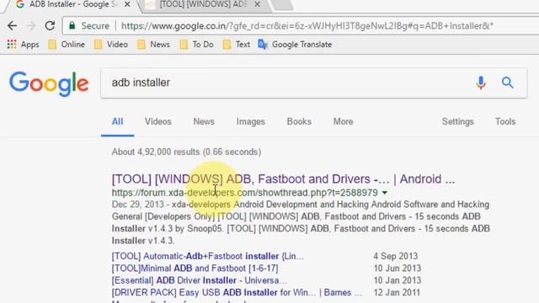Open the Video bookmarks folder
The height and width of the screenshot is (303, 539).
[x=111, y=45]
